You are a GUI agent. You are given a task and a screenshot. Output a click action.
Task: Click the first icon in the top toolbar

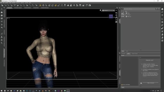[x=2, y=5]
